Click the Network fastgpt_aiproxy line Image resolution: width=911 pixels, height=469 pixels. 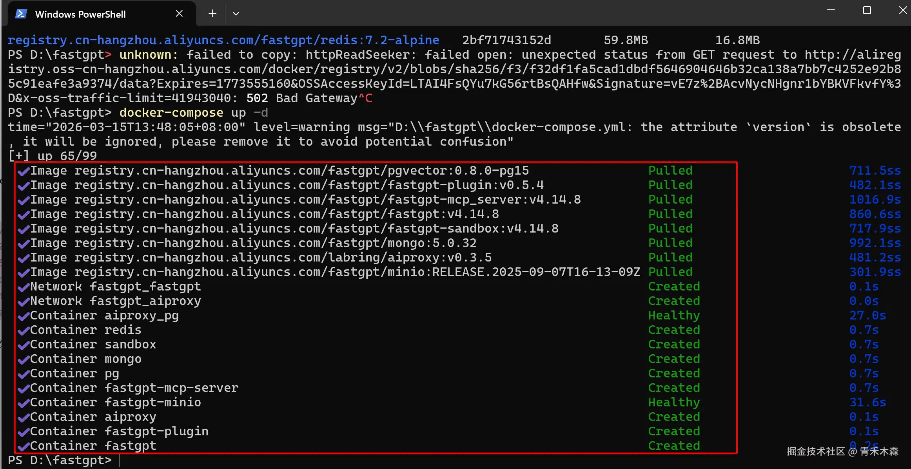click(x=115, y=301)
